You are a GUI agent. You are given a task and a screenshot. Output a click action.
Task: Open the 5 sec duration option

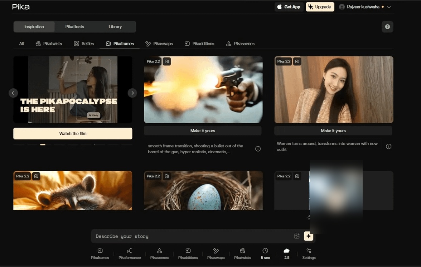point(265,254)
